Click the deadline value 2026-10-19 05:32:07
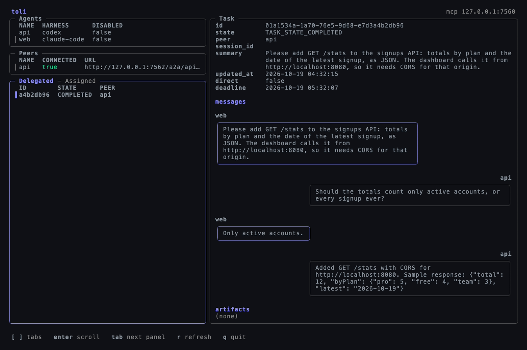 (x=302, y=88)
